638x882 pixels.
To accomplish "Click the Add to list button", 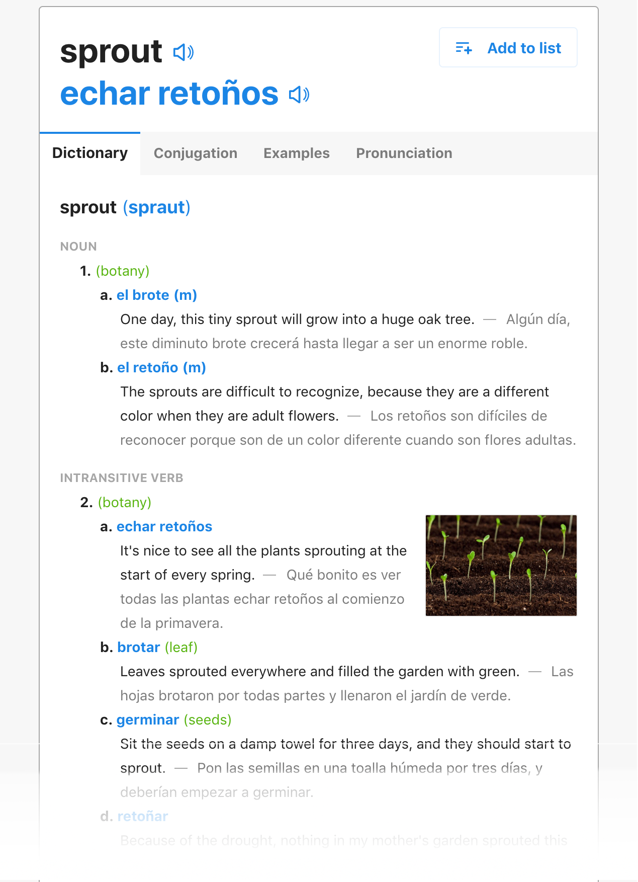I will [x=508, y=48].
